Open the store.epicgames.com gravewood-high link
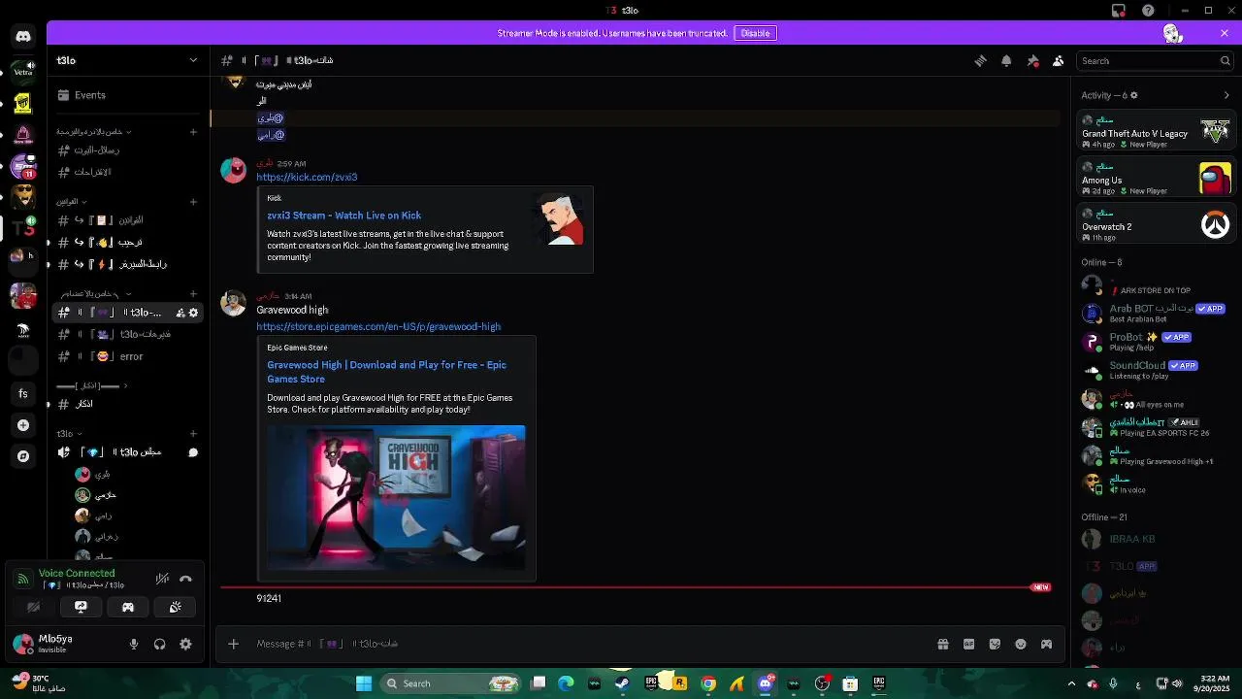This screenshot has height=699, width=1242. coord(378,327)
